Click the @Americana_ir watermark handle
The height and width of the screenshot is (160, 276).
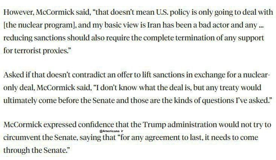tap(111, 131)
